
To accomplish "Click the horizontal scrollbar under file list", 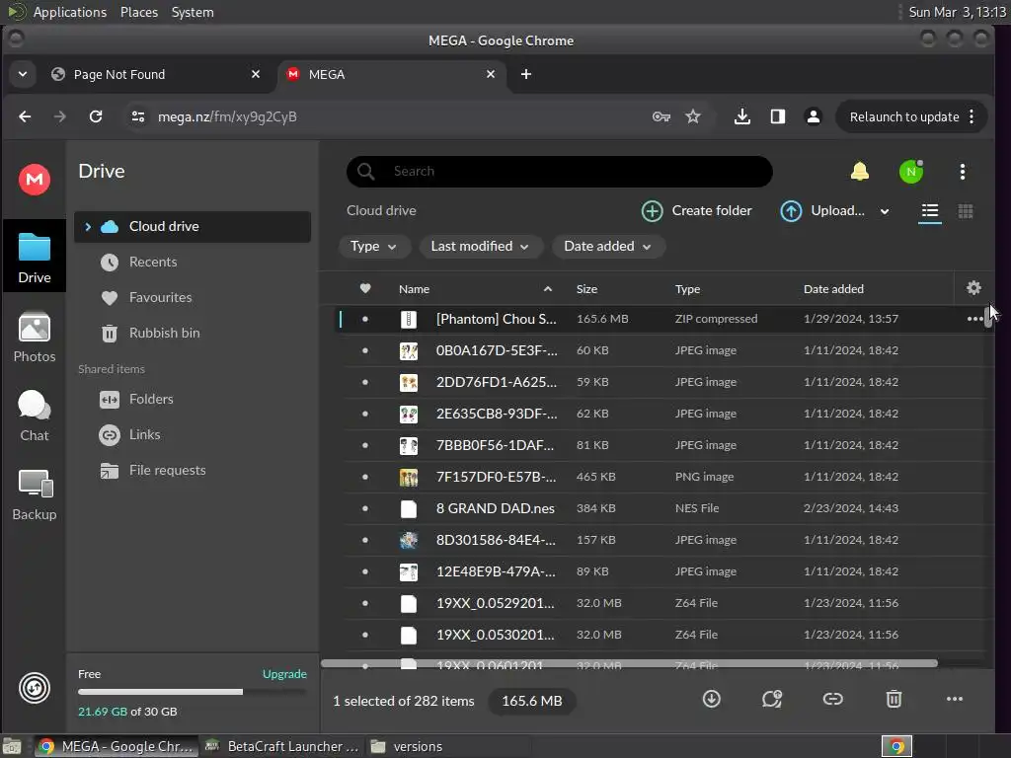I will click(629, 663).
